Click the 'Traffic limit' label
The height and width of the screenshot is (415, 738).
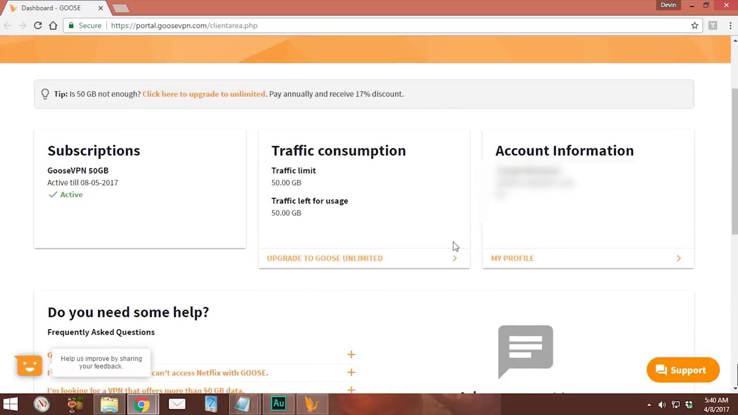click(x=293, y=171)
